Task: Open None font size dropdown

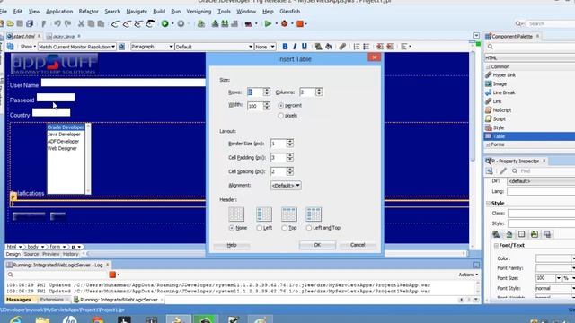Action: 264,47
